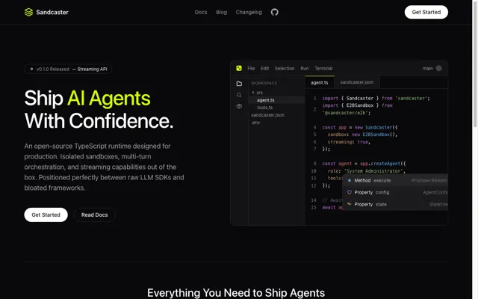The width and height of the screenshot is (478, 299).
Task: Select agent.ts in the workspace tree
Action: pyautogui.click(x=276, y=100)
